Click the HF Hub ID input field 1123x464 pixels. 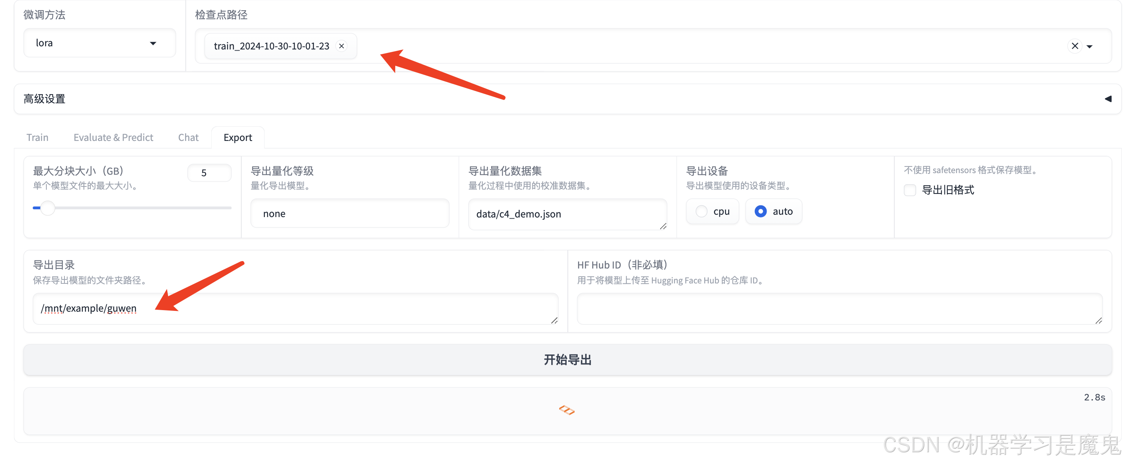(x=840, y=309)
